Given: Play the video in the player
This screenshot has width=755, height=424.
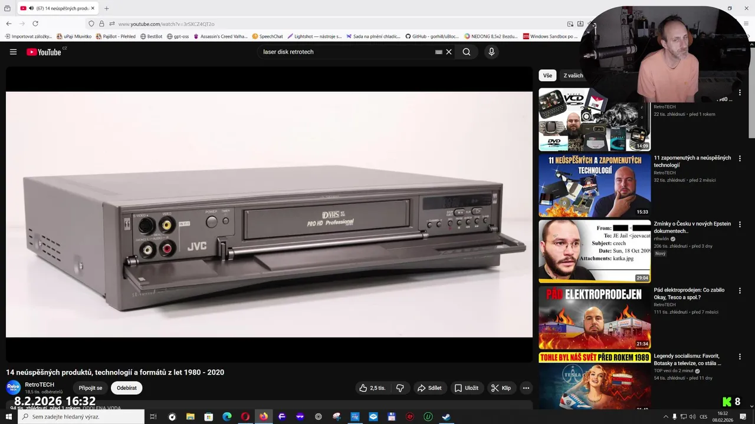Looking at the screenshot, I should [x=269, y=214].
